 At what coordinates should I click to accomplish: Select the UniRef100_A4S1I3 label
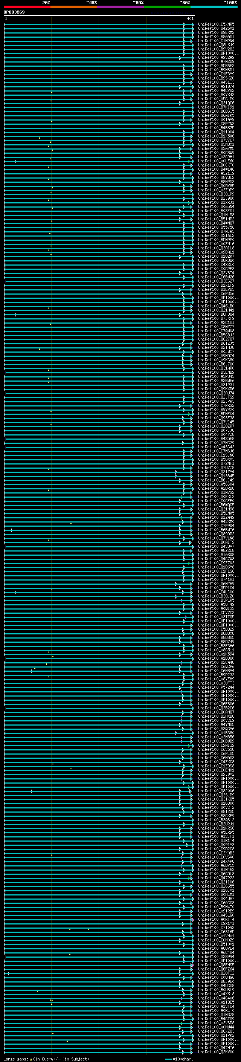click(216, 82)
